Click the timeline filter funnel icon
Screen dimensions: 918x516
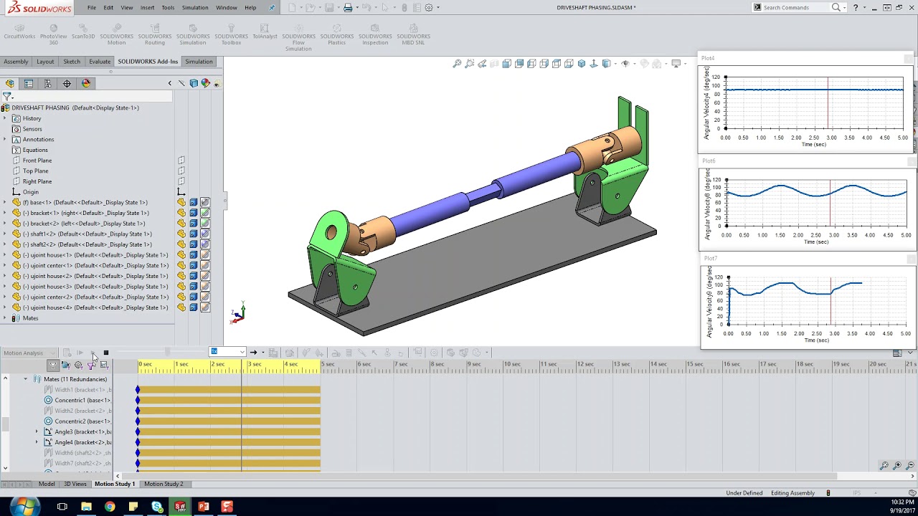tap(52, 365)
